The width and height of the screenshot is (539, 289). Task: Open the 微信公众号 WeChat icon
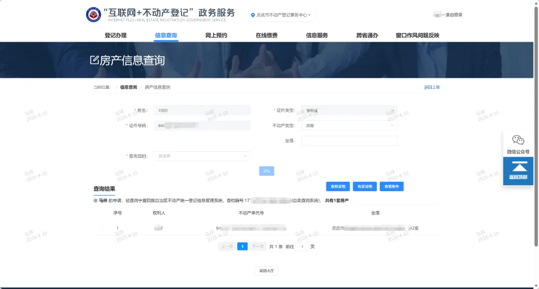[x=518, y=140]
